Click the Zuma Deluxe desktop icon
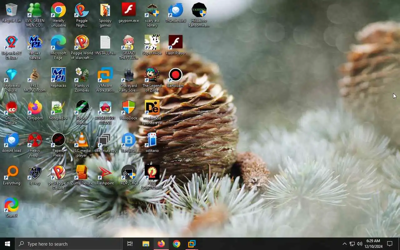This screenshot has width=400, height=250. click(x=82, y=176)
